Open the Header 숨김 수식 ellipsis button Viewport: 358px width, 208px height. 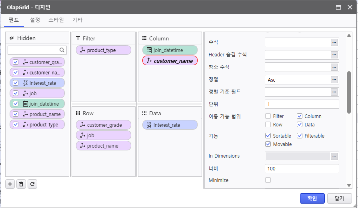point(334,55)
